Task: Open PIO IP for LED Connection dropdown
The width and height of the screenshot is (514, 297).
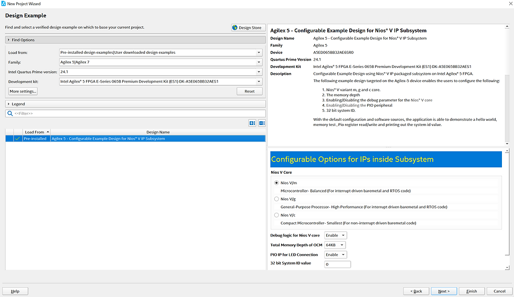Action: 335,255
